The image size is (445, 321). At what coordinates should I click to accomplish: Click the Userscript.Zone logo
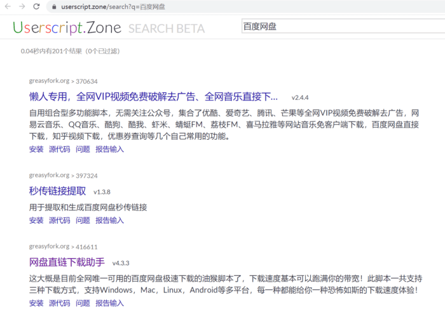tap(67, 28)
